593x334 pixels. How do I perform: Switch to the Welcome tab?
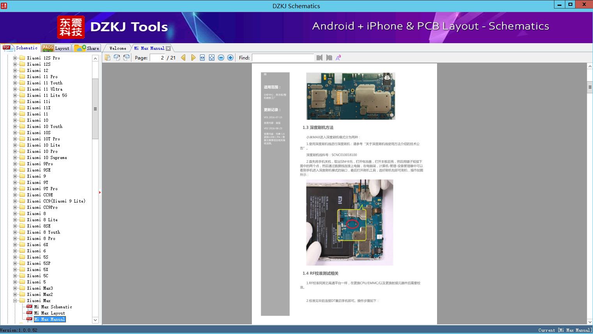click(118, 48)
